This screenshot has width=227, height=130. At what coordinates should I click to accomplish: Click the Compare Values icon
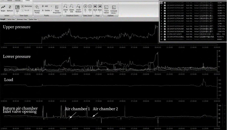(114, 7)
